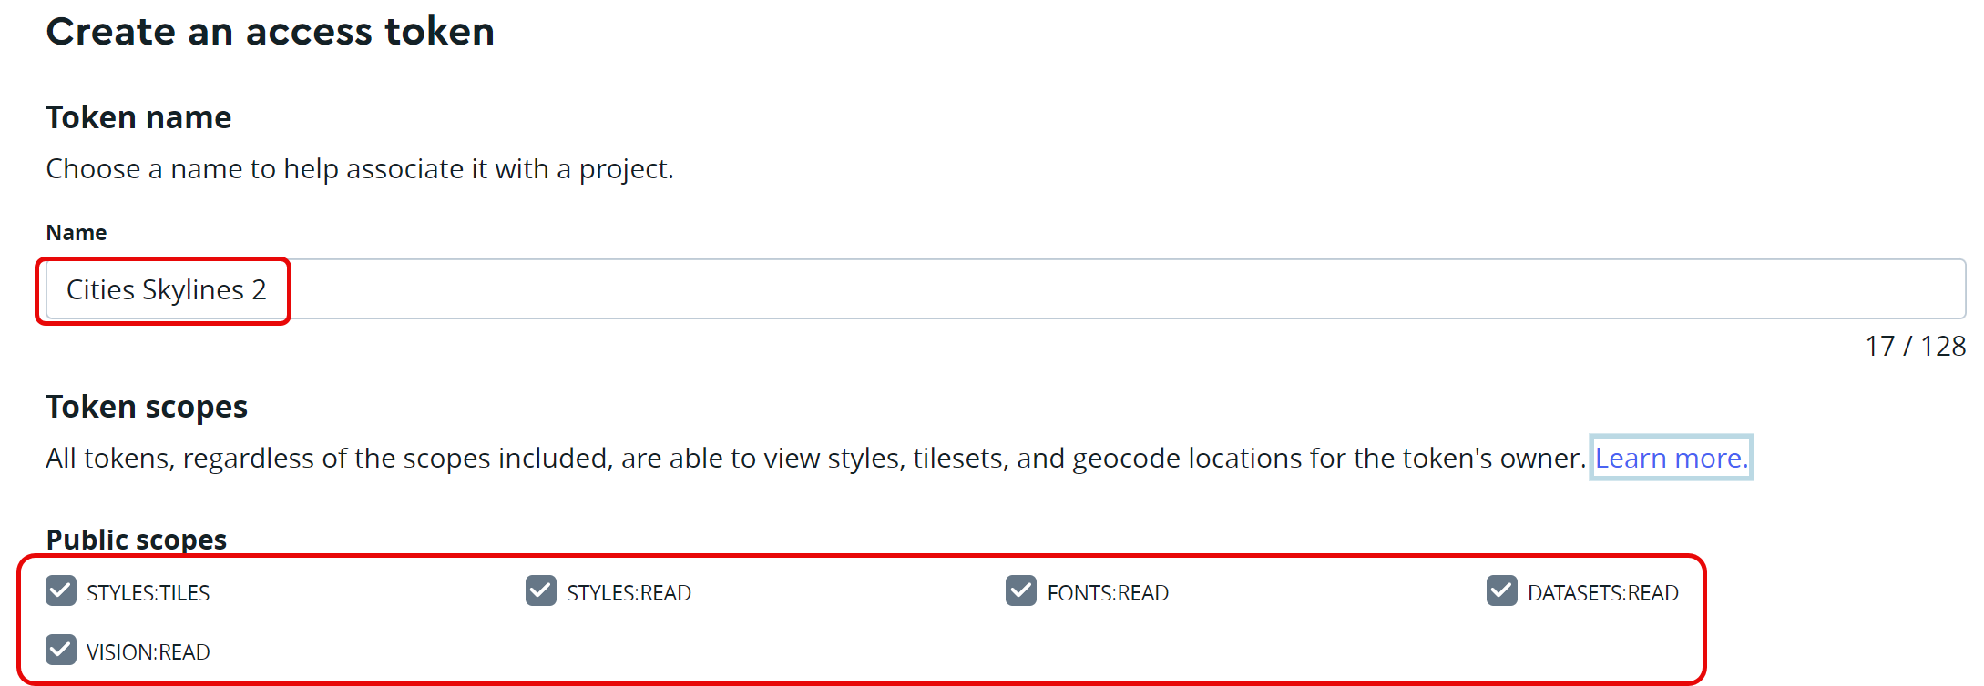Click the STYLES:READ label text
The image size is (1984, 686).
click(x=628, y=592)
